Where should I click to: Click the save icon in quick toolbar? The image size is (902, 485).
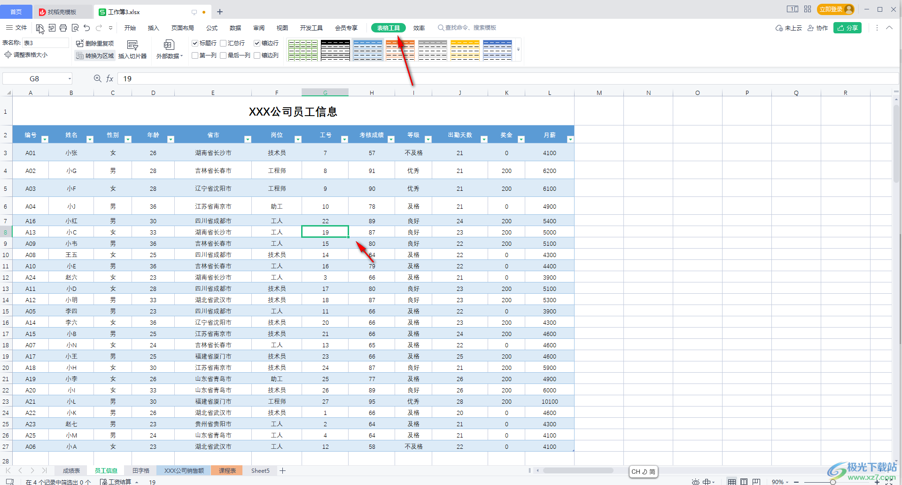click(40, 28)
